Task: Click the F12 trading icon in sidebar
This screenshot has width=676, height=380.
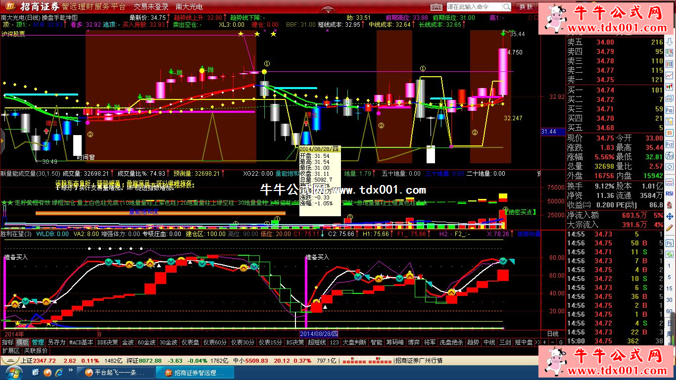Action: click(670, 144)
